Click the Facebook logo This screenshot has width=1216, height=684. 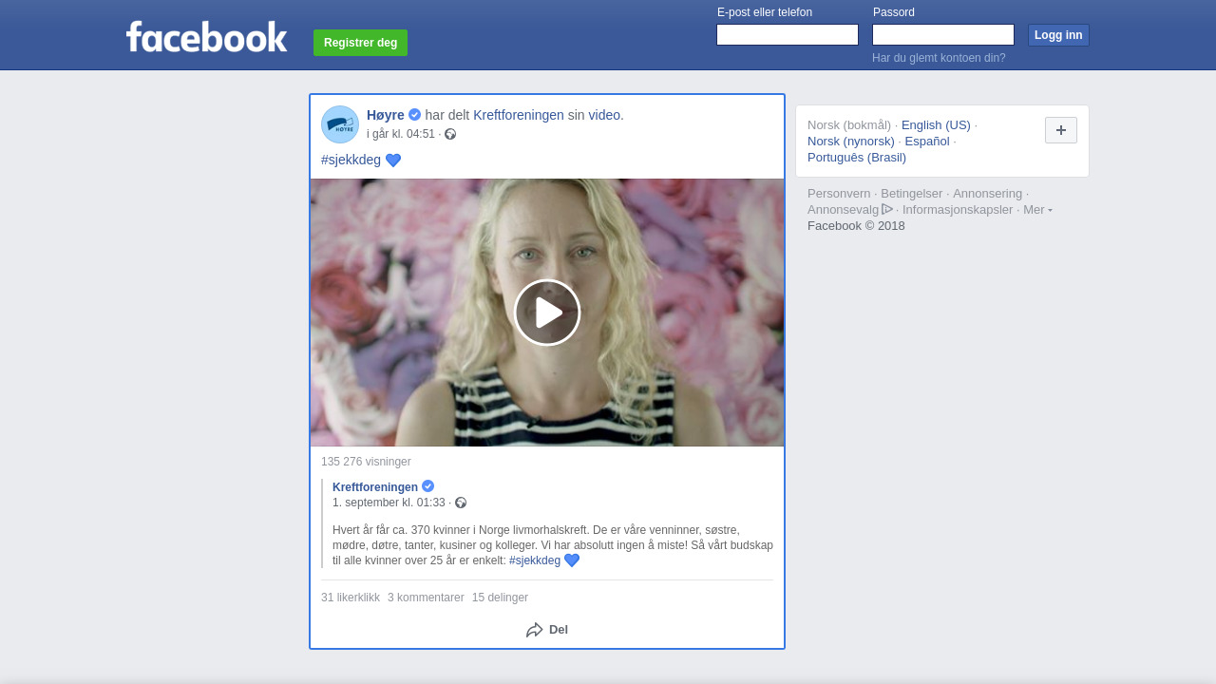(x=206, y=36)
